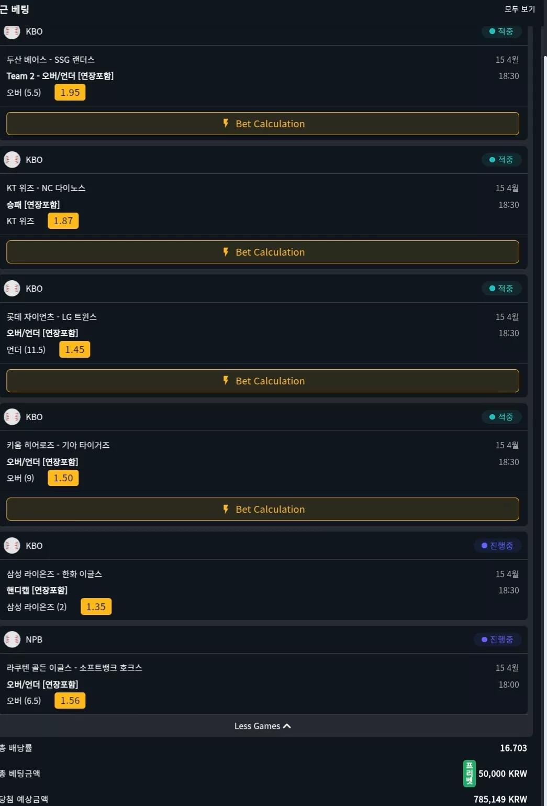Image resolution: width=547 pixels, height=806 pixels.
Task: Click baseball icon of 롯데 자이언츠 match
Action: pos(12,289)
